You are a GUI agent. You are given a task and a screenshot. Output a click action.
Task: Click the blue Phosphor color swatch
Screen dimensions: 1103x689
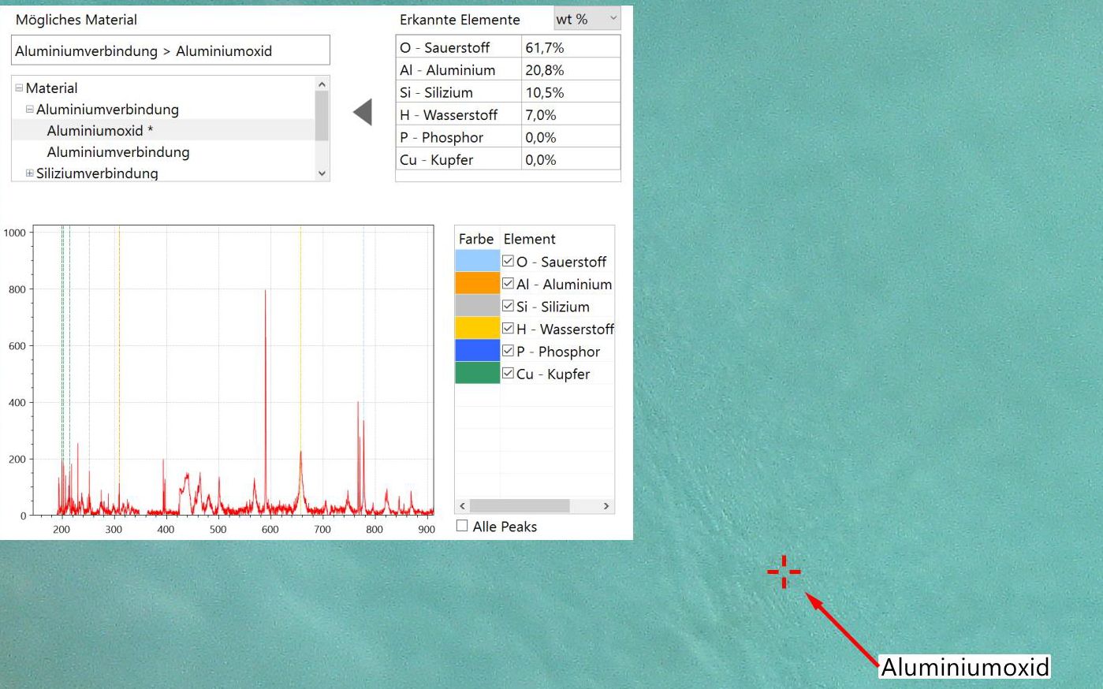point(477,351)
